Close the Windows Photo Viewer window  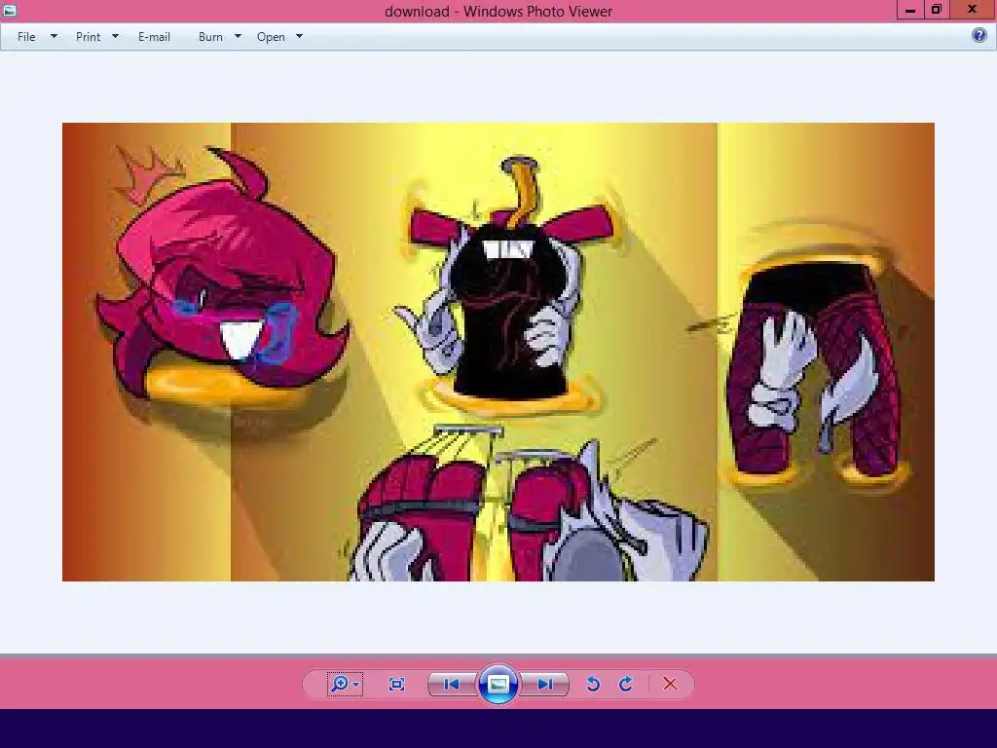[x=973, y=10]
